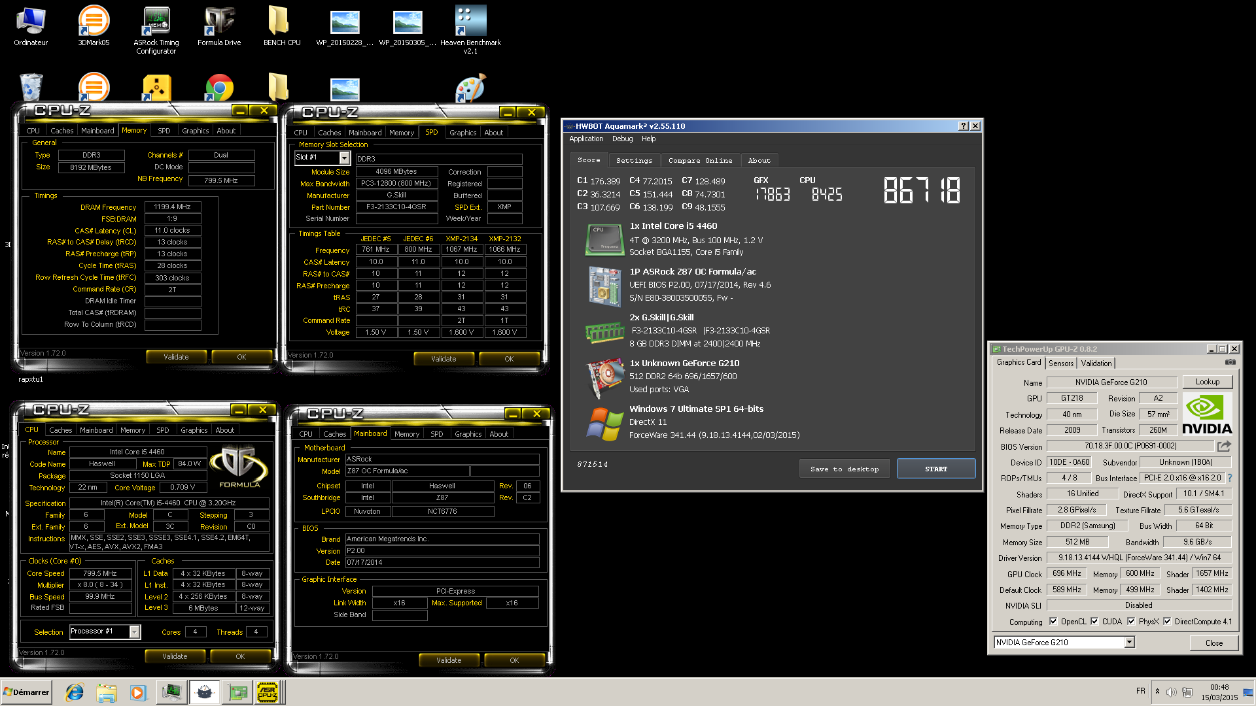Viewport: 1256px width, 706px height.
Task: Open the Formula Drive shortcut
Action: 219,26
